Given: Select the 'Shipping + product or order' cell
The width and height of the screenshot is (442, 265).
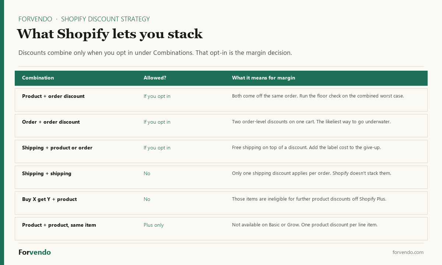Looking at the screenshot, I should (x=57, y=148).
